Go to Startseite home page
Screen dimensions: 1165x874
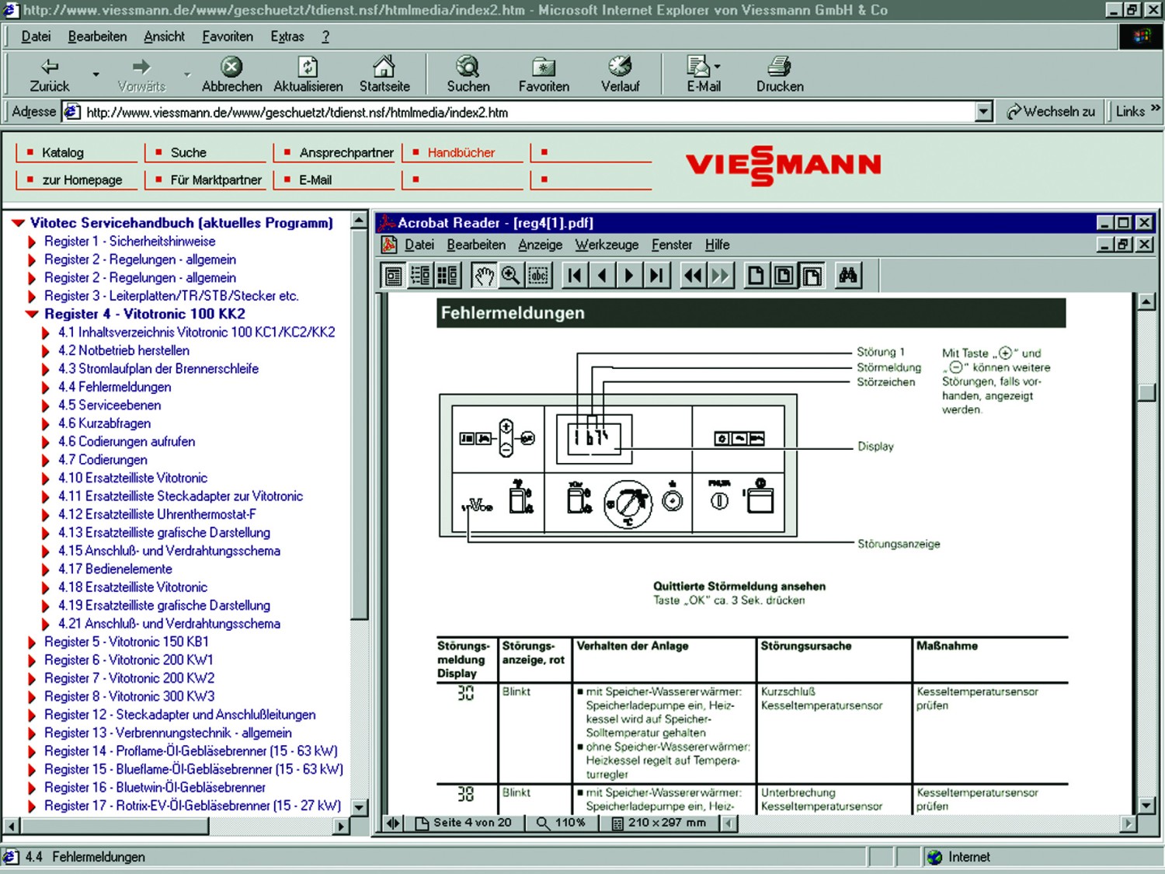pos(384,75)
